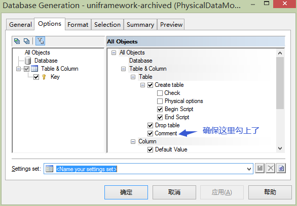Click the deselect all objects toolbar icon

26,41
